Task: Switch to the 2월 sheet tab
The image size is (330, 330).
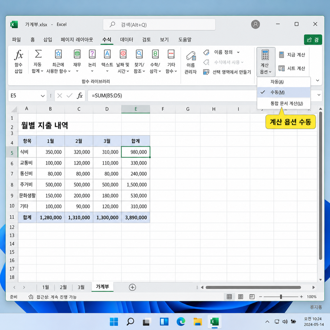Action: (x=63, y=287)
